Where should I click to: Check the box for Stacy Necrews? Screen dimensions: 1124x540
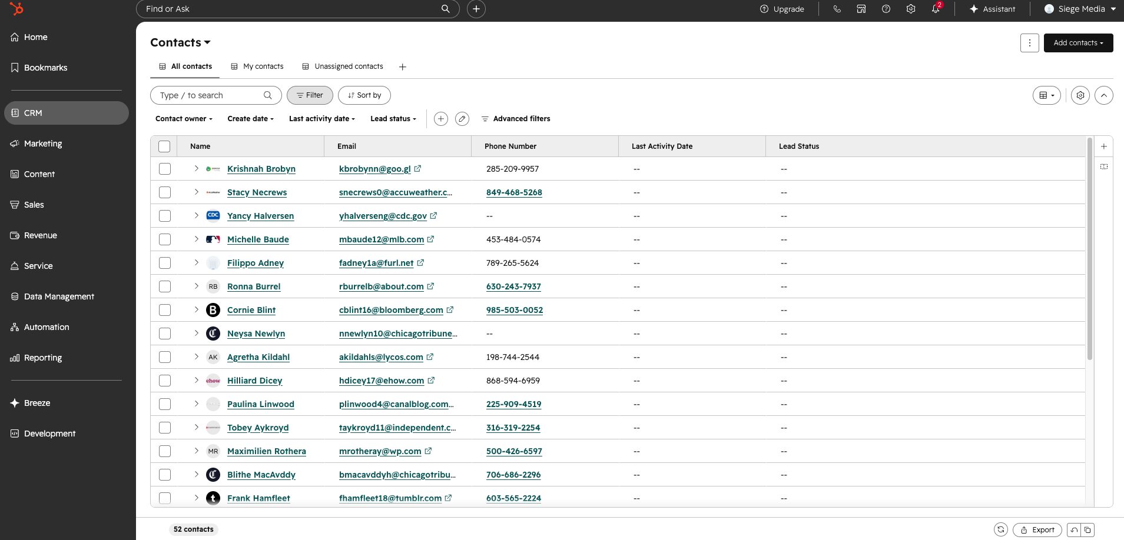pyautogui.click(x=165, y=192)
